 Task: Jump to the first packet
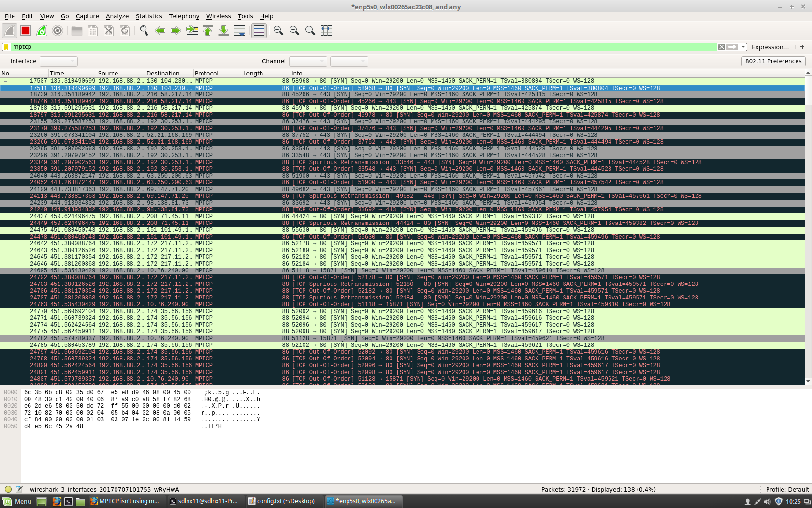(x=208, y=30)
